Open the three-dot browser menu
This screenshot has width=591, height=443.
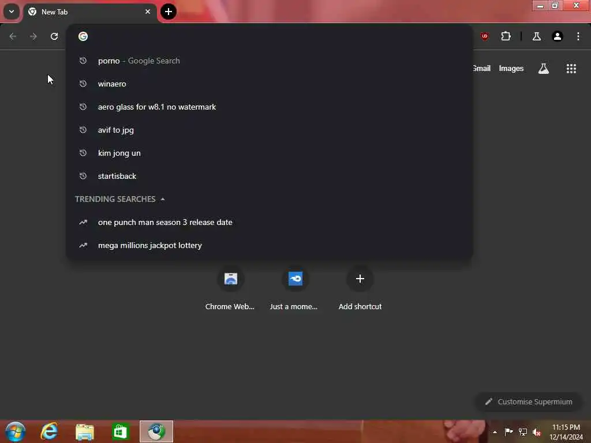tap(578, 36)
